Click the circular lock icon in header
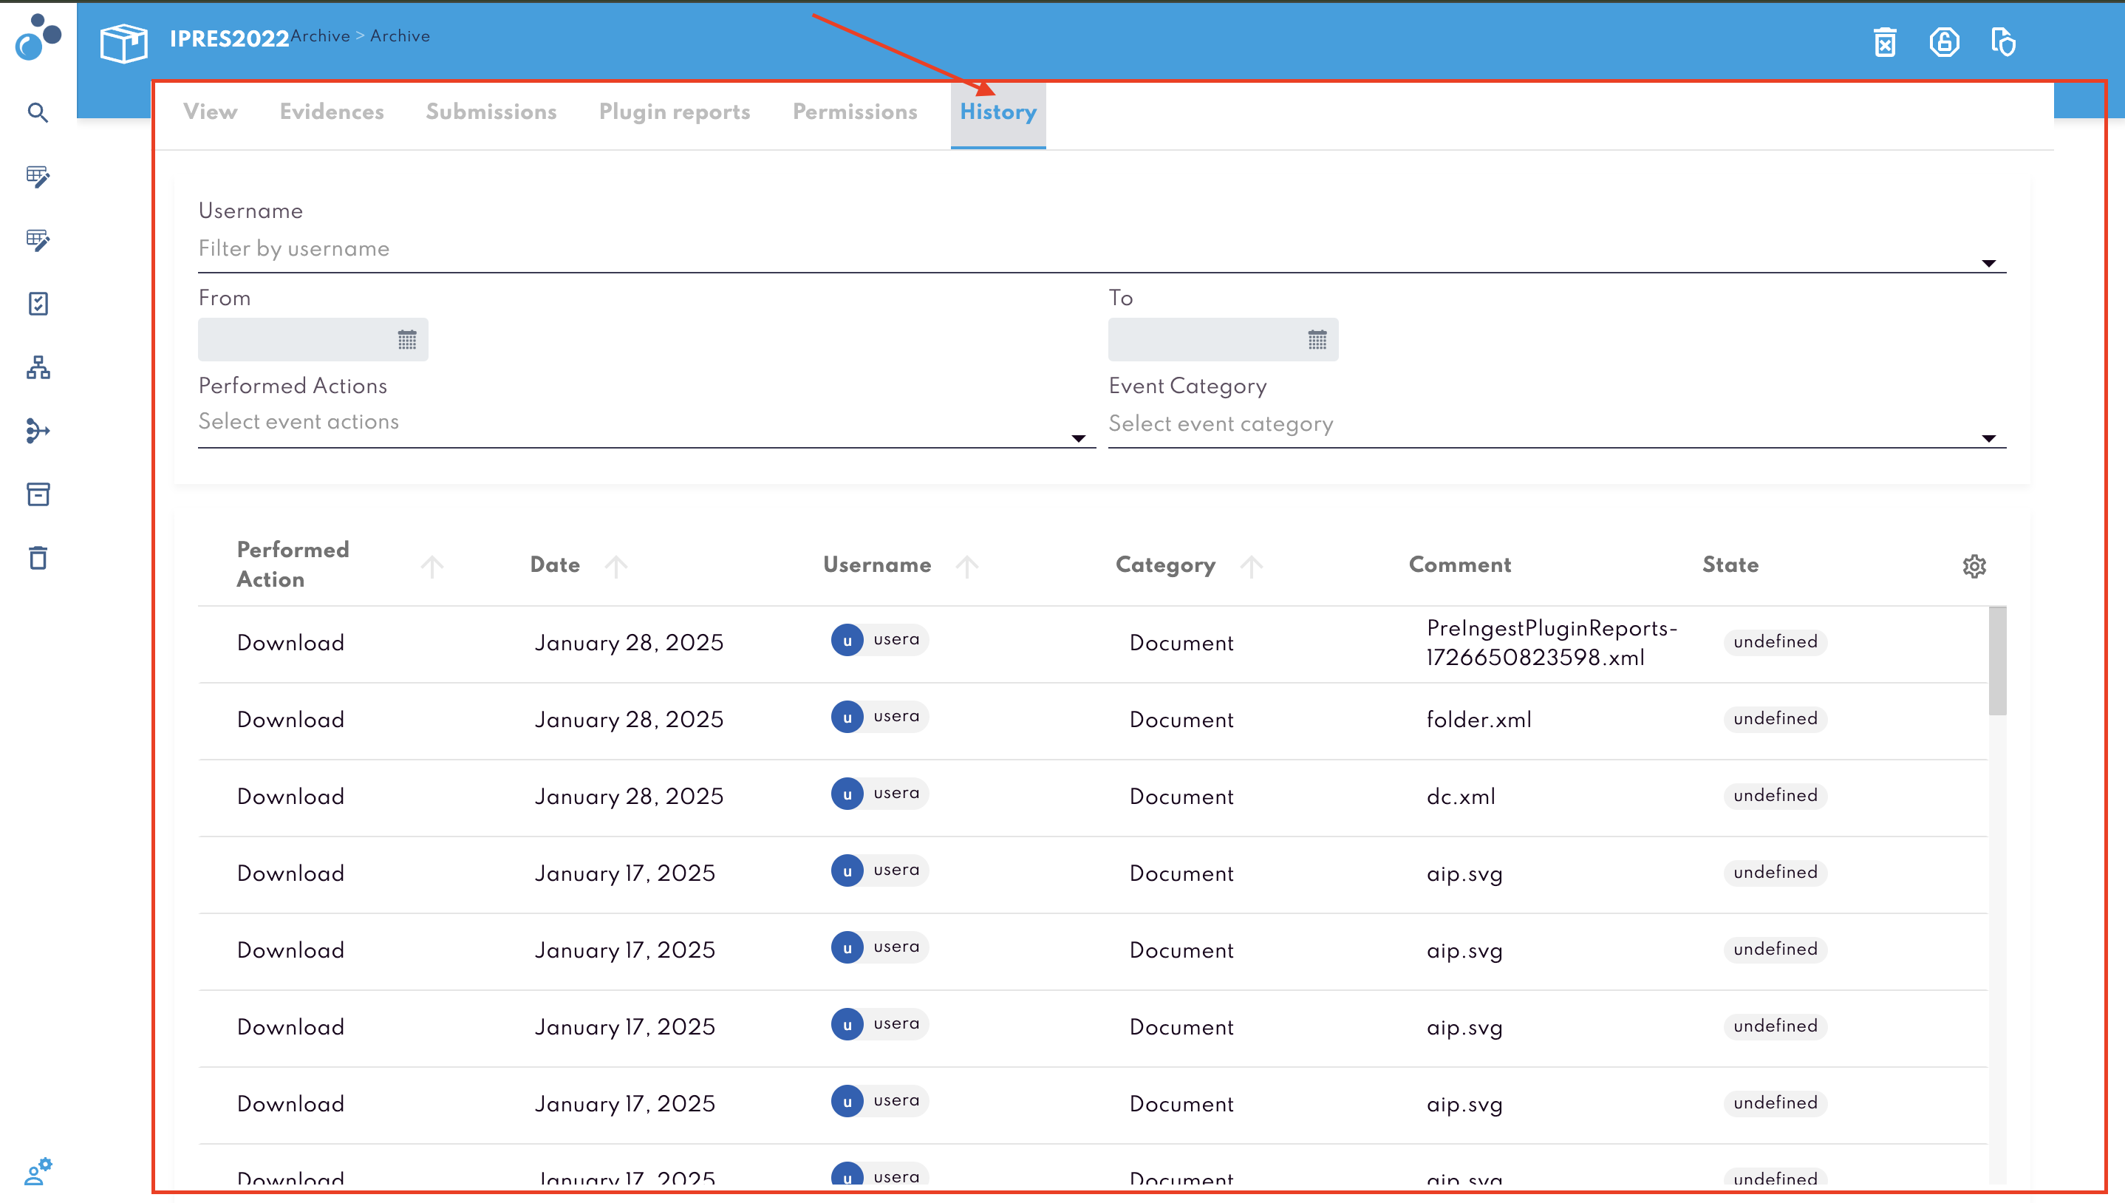This screenshot has width=2125, height=1203. 1944,42
